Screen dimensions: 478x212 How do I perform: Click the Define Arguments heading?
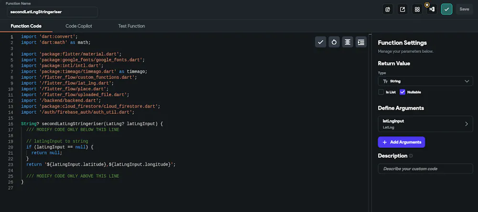point(401,108)
